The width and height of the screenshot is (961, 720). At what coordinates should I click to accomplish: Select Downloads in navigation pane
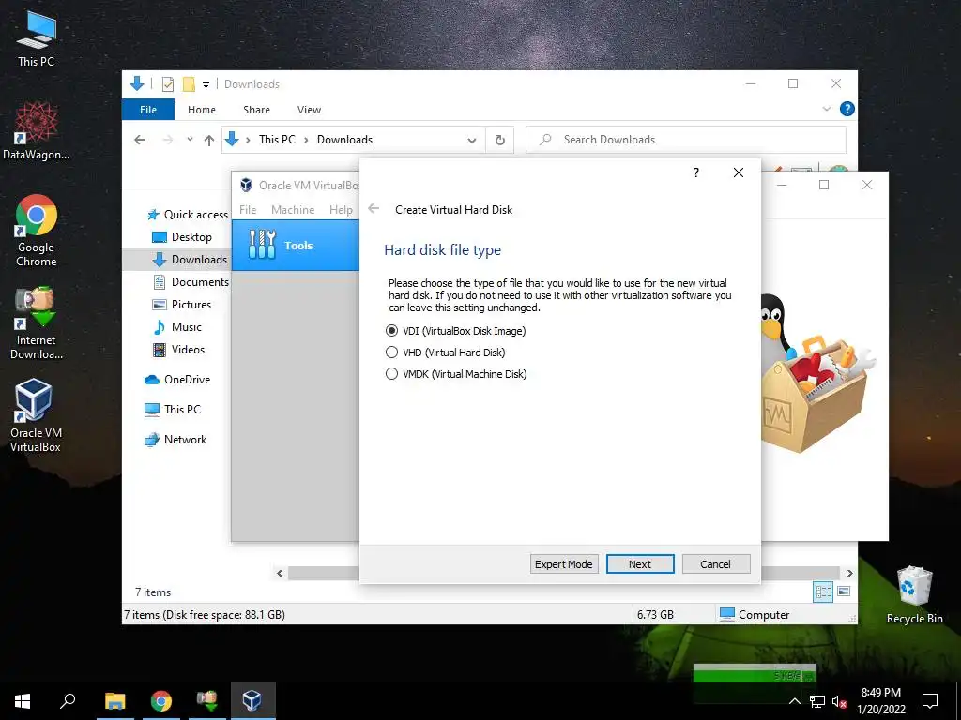(x=190, y=260)
